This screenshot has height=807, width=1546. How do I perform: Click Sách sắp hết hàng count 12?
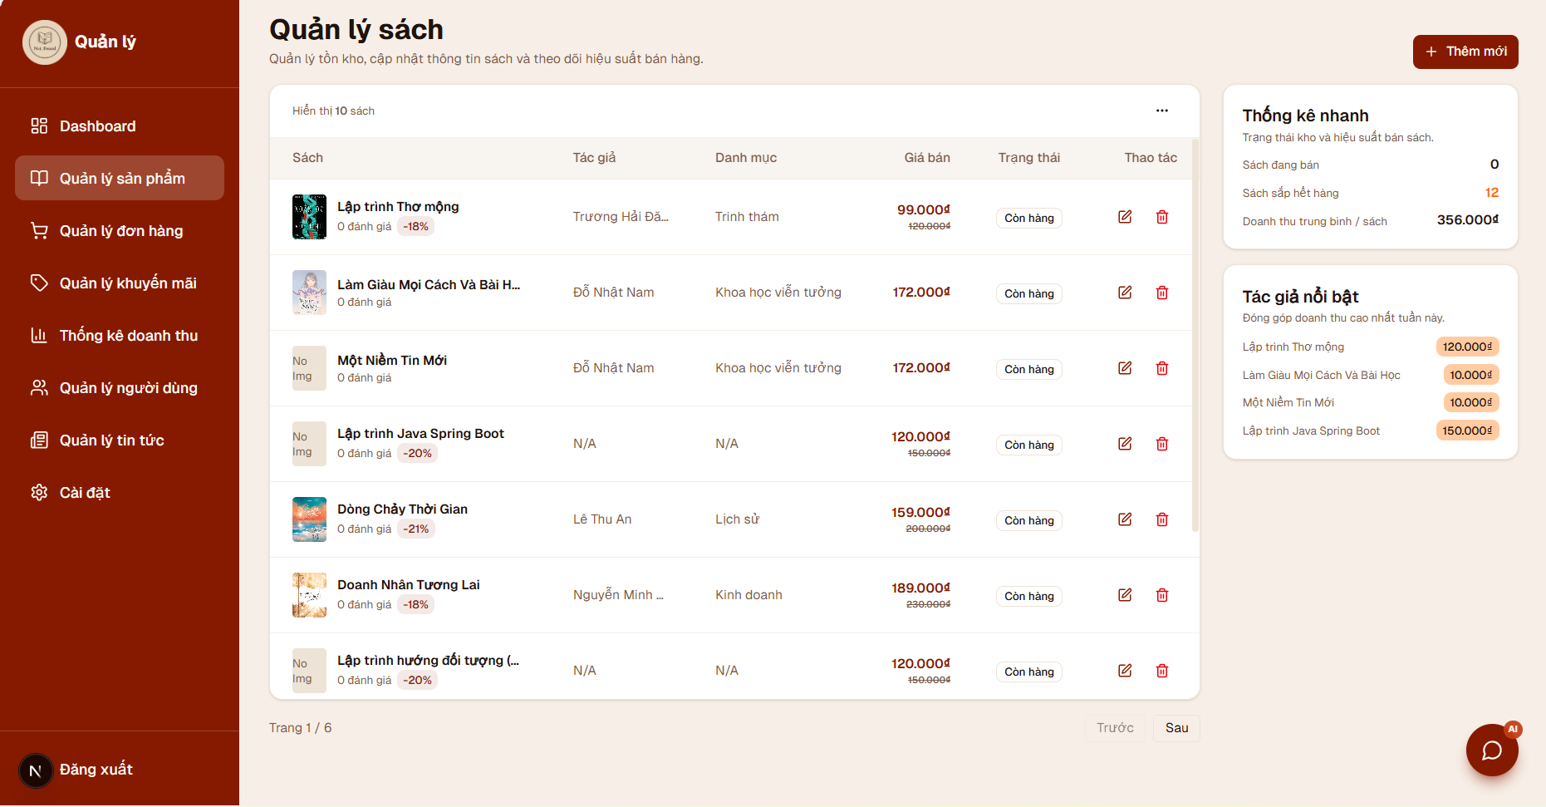[1492, 193]
